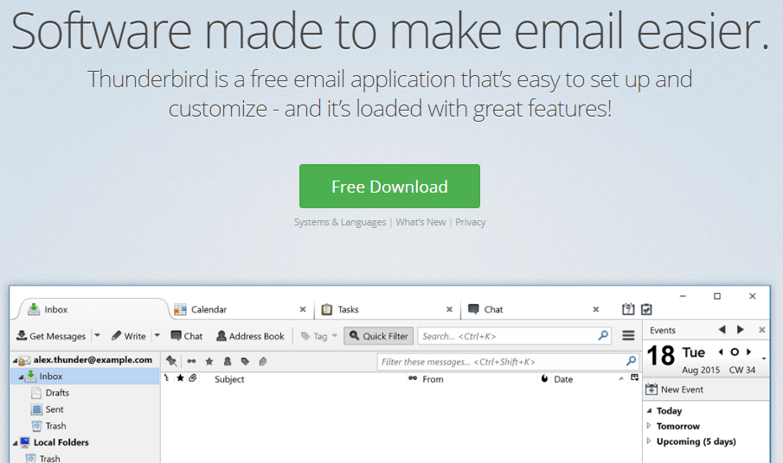Open the Address Book
783x463 pixels.
pyautogui.click(x=250, y=336)
